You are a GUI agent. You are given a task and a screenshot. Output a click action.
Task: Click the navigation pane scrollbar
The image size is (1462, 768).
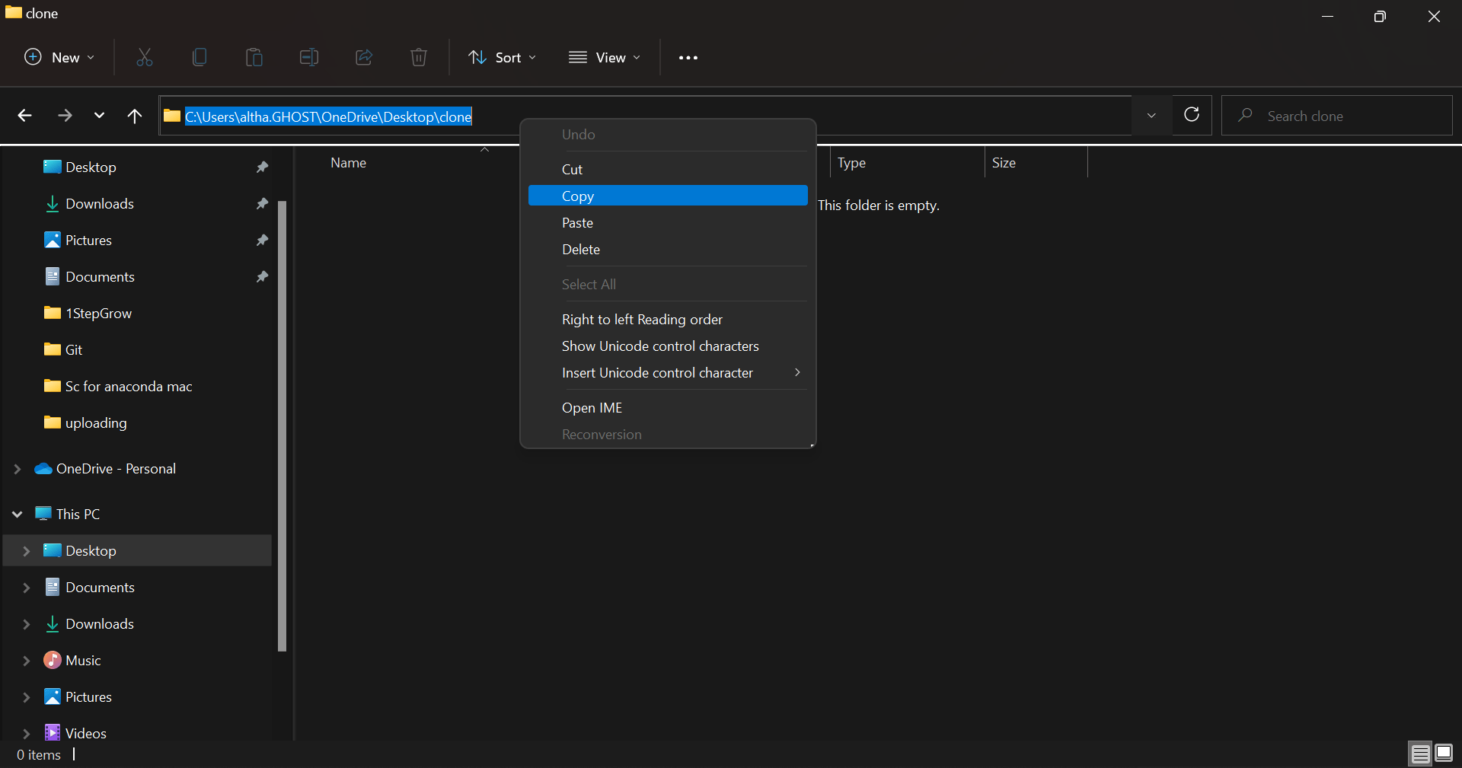(x=282, y=425)
